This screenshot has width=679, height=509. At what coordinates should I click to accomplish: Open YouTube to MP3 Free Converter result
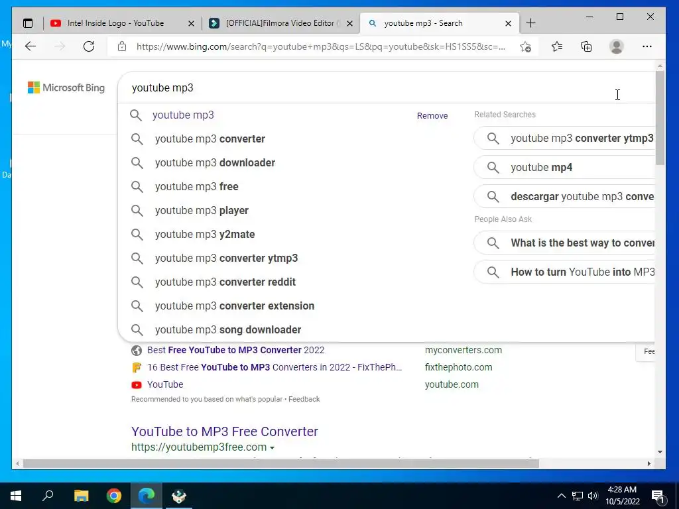(224, 431)
